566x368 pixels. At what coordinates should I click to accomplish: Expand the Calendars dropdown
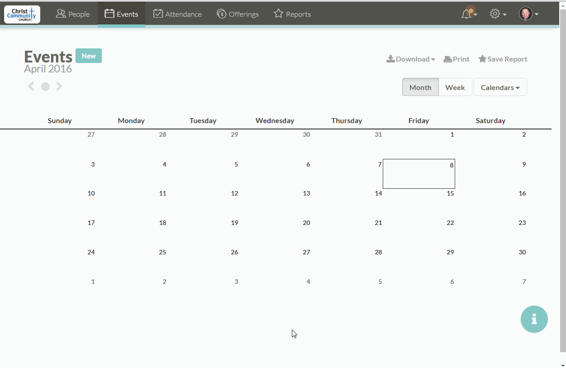coord(500,87)
